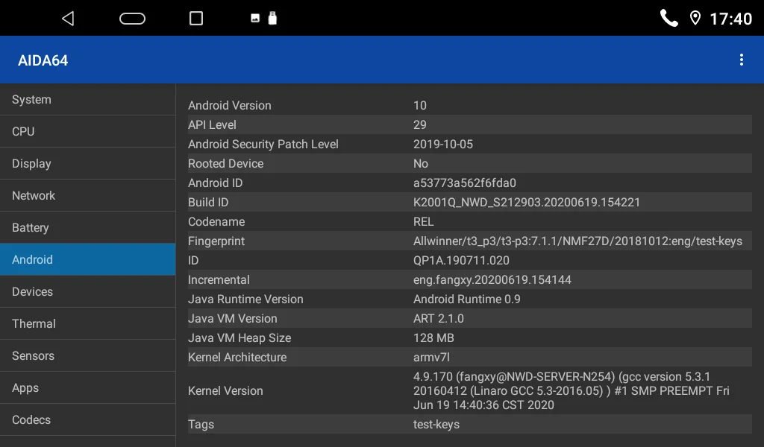Tap the test-keys tags value
The width and height of the screenshot is (764, 447).
436,425
